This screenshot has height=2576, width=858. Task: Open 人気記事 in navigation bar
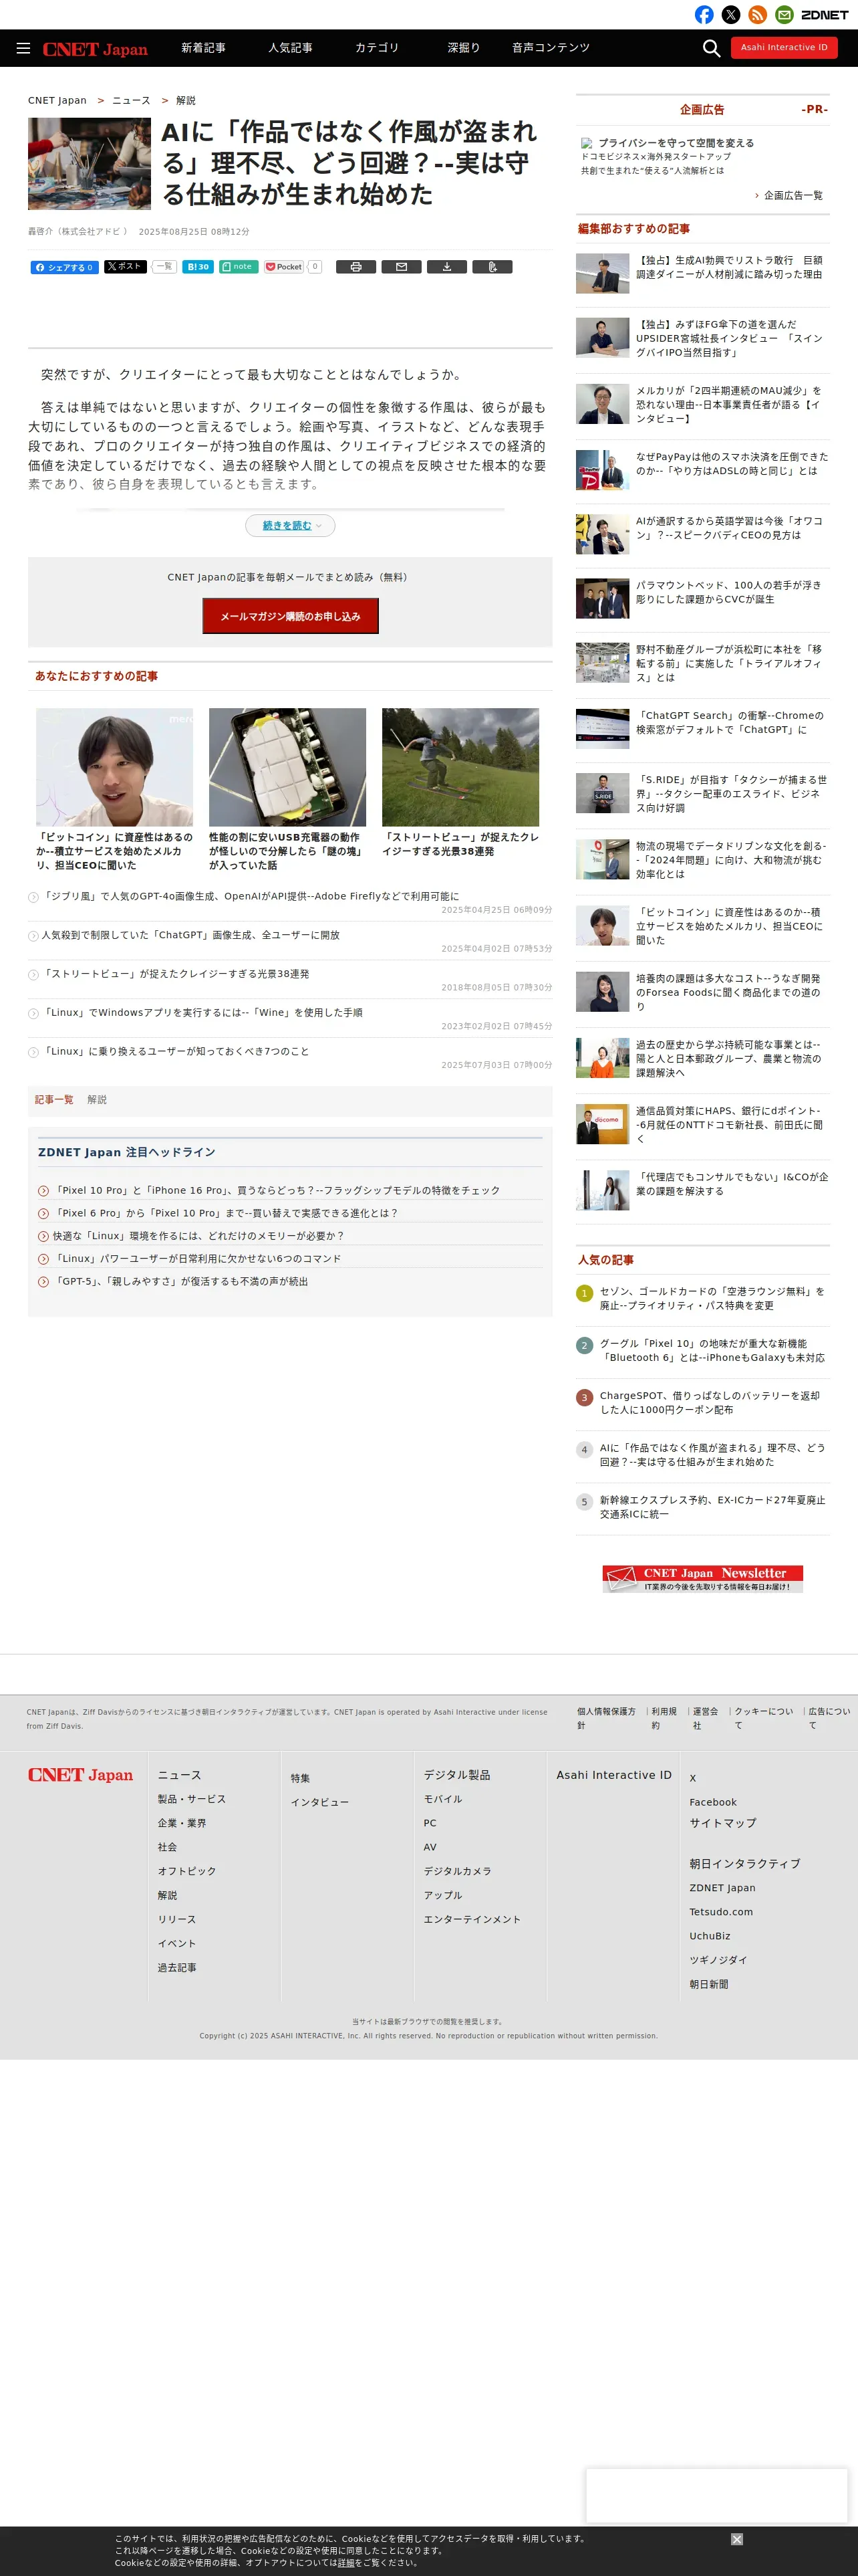point(291,48)
